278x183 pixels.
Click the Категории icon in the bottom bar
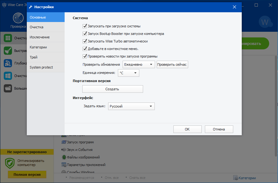coord(235,178)
